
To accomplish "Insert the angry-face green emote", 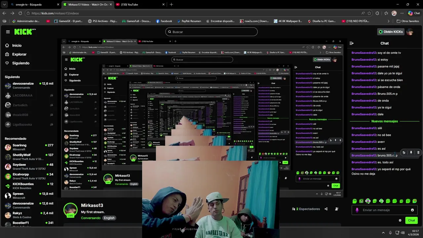I will tap(361, 201).
